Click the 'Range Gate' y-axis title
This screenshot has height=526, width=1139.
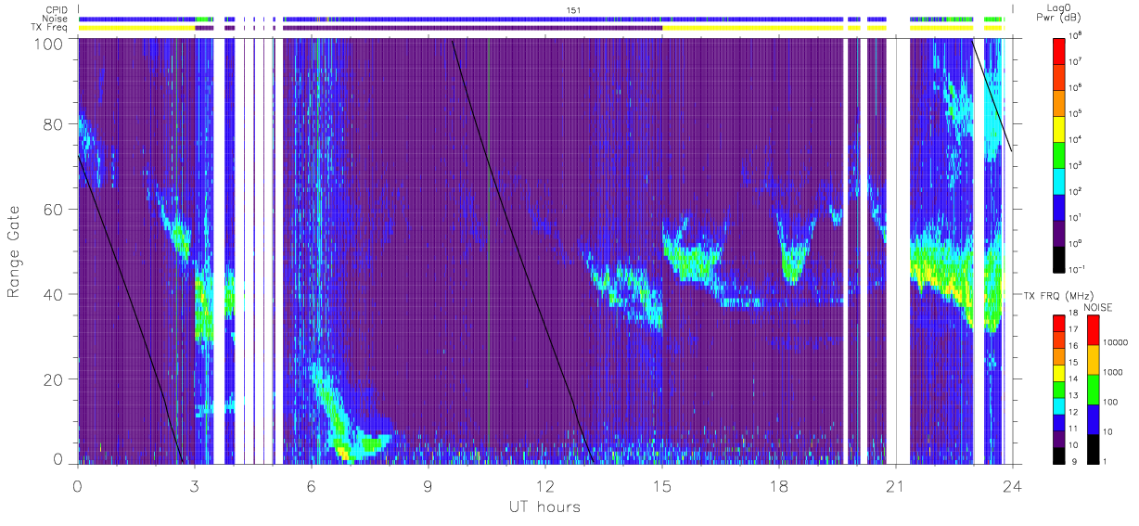tap(15, 251)
